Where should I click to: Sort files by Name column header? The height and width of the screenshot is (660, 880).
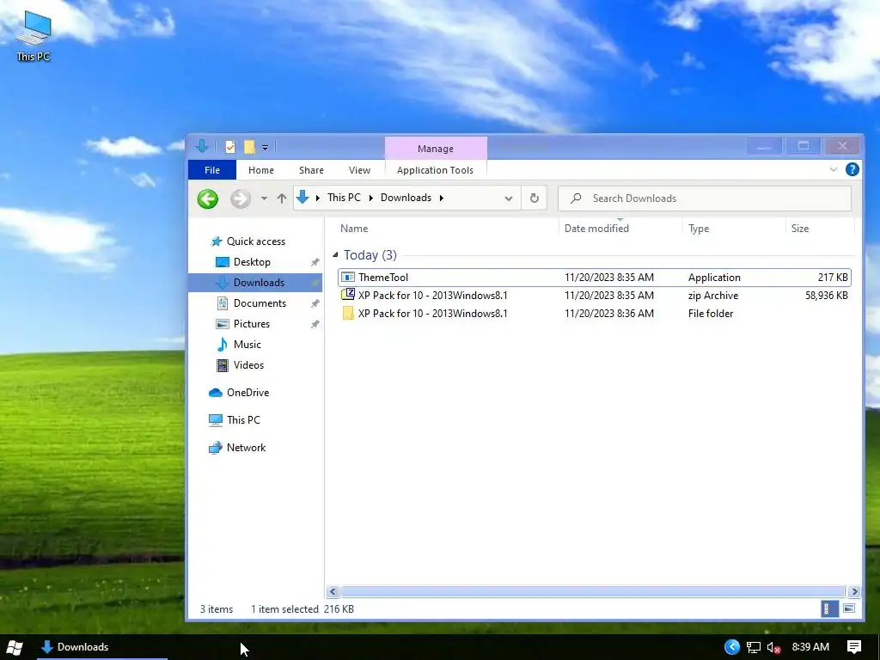click(354, 229)
